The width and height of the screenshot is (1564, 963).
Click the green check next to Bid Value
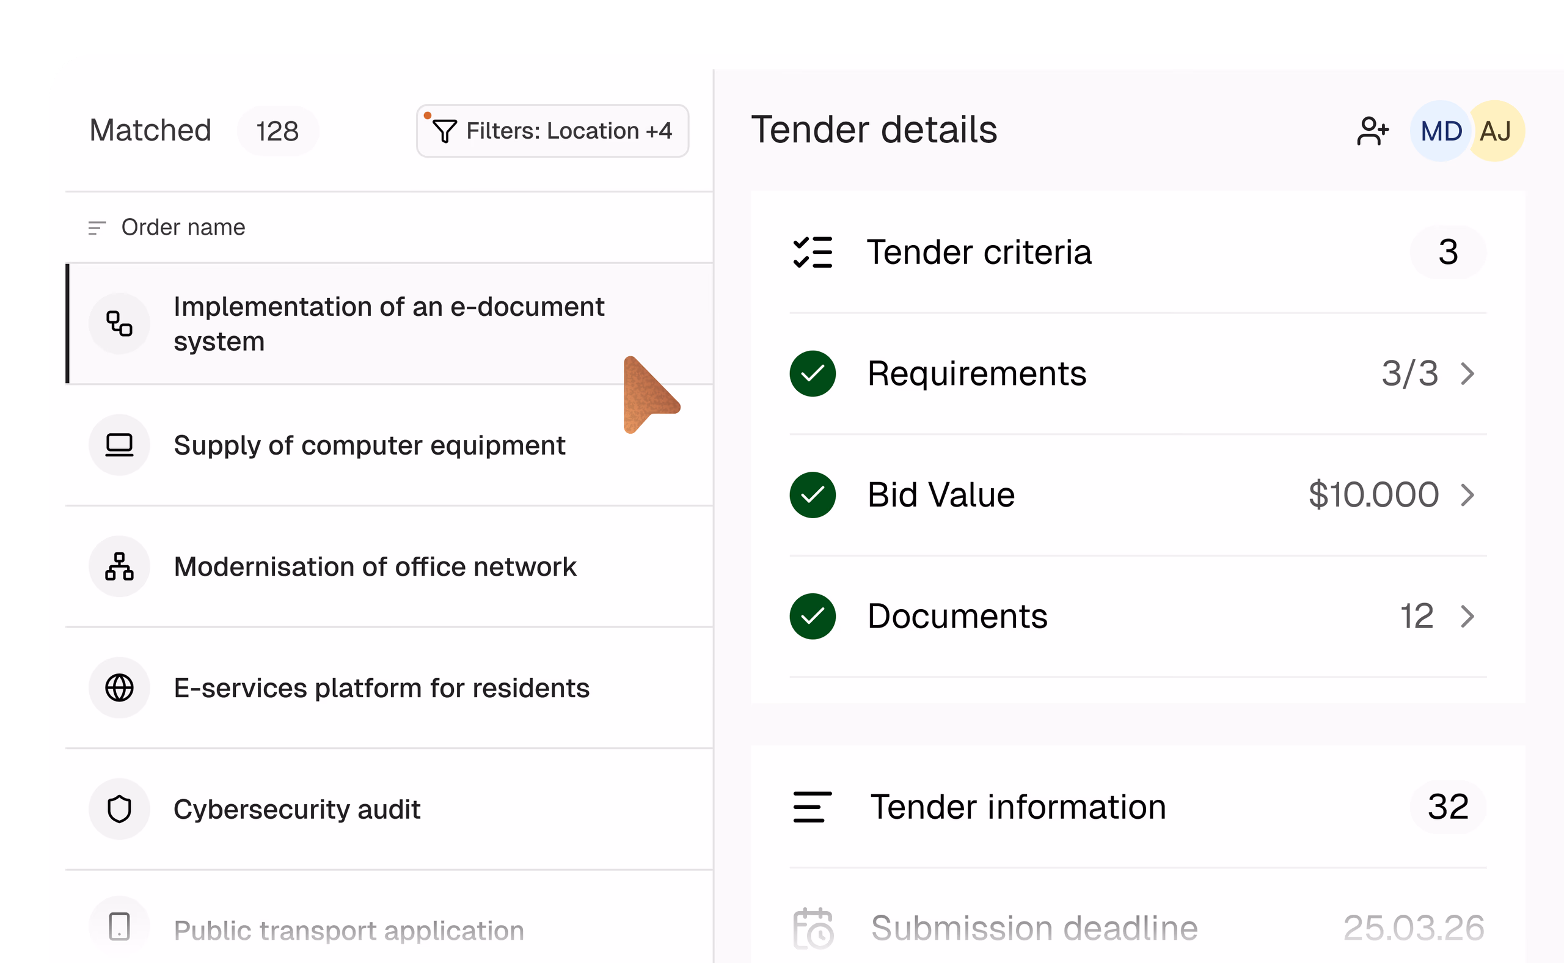813,495
